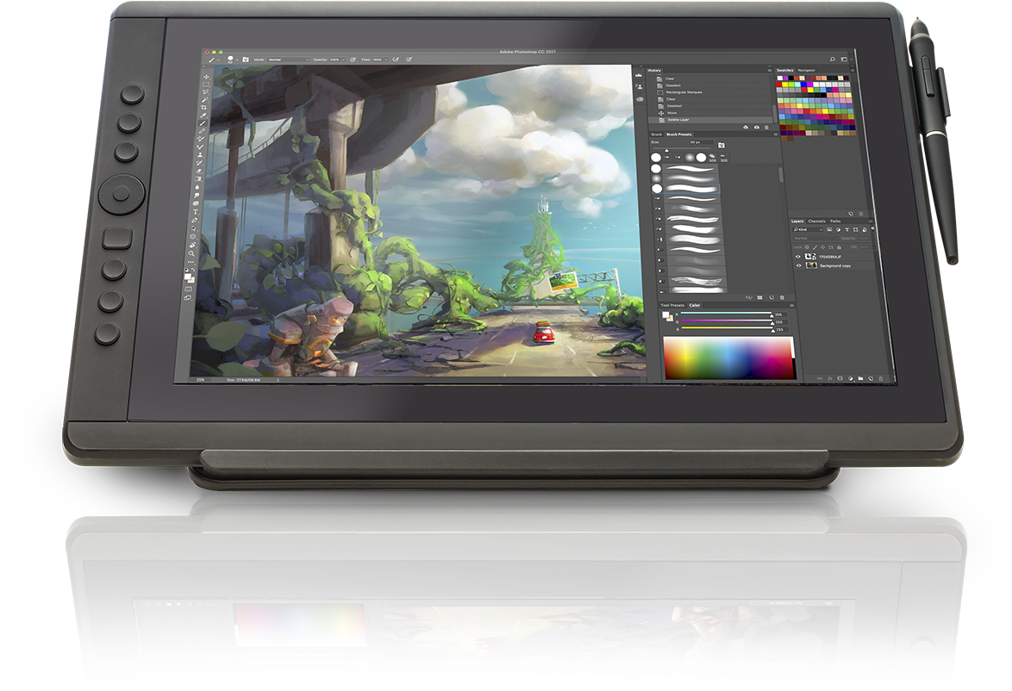Delete current state with History trash icon
Screen dimensions: 1012x691
[767, 127]
